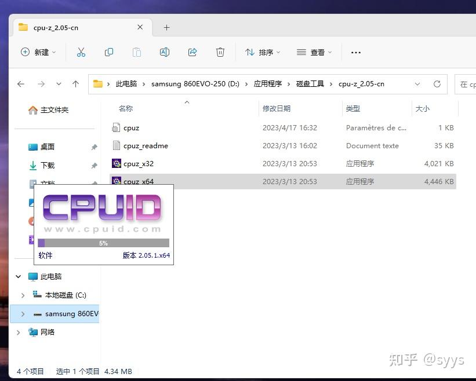This screenshot has height=381, width=476.
Task: Click the Desktop icon in sidebar
Action: click(x=33, y=147)
